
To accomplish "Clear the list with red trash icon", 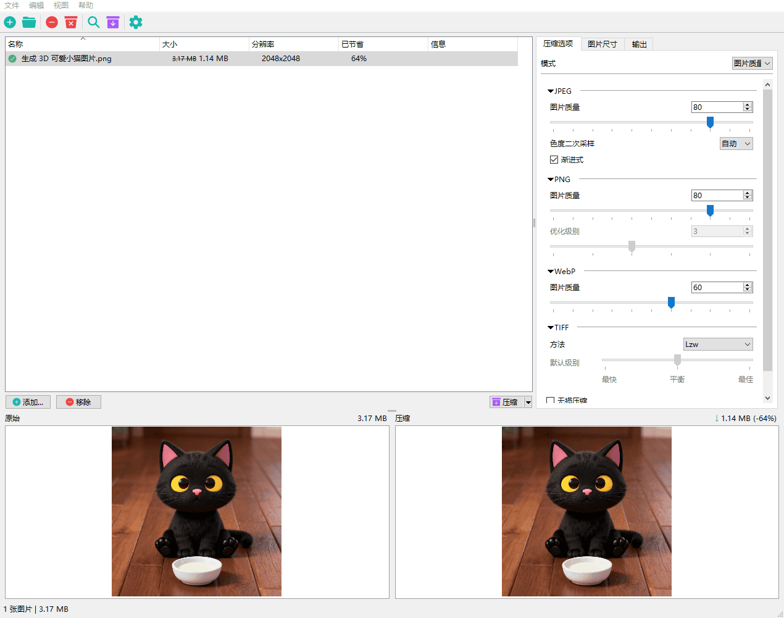I will coord(71,23).
